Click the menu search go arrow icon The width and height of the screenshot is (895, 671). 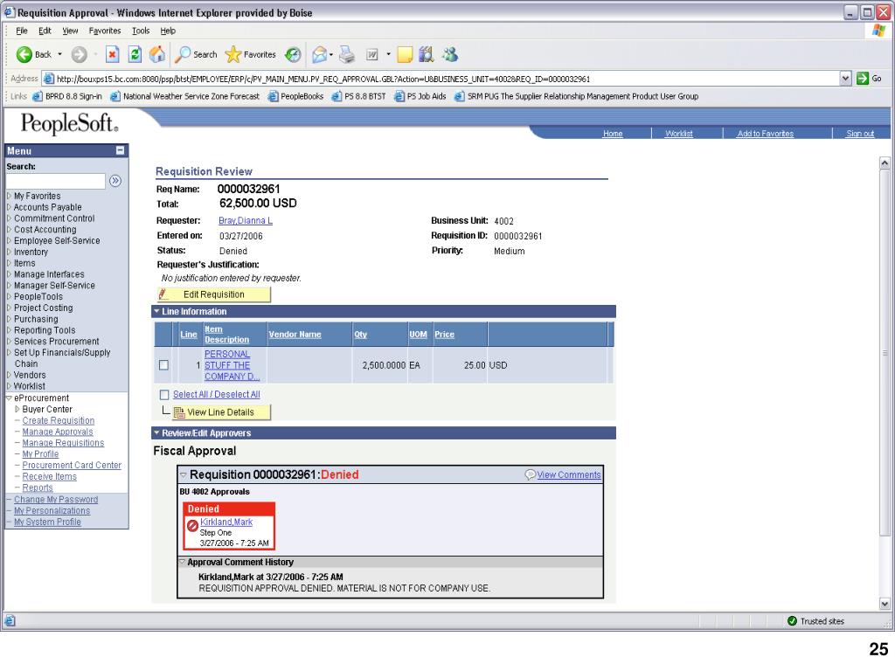coord(115,181)
